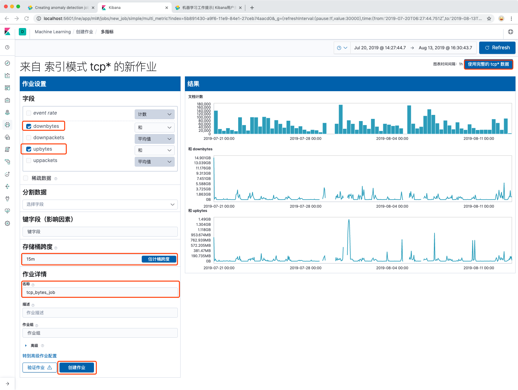518x390 pixels.
Task: Open the 选择字段 split data dropdown
Action: click(x=100, y=204)
